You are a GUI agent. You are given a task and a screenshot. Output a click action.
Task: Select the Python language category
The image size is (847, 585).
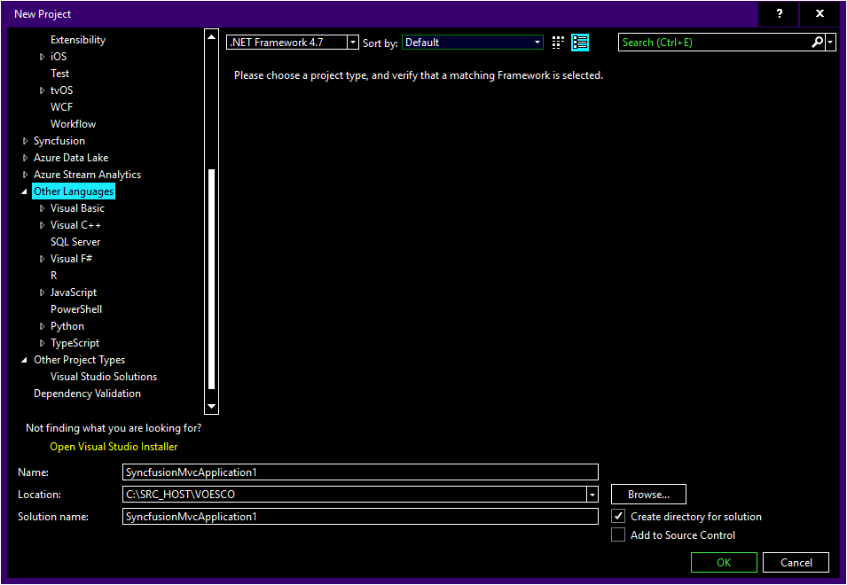pos(67,325)
